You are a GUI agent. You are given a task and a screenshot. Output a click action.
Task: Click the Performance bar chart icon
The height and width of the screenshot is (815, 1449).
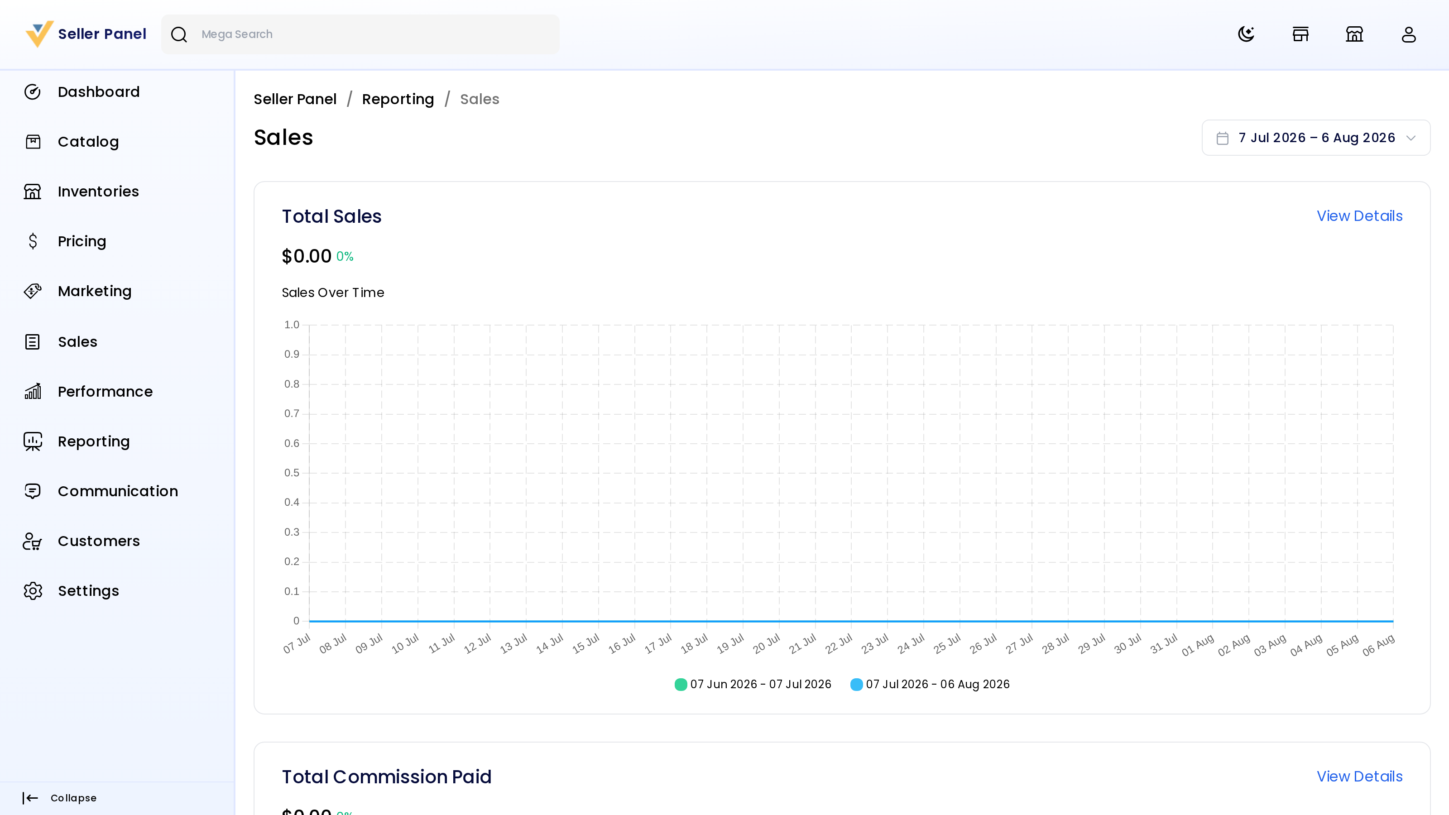pyautogui.click(x=33, y=392)
